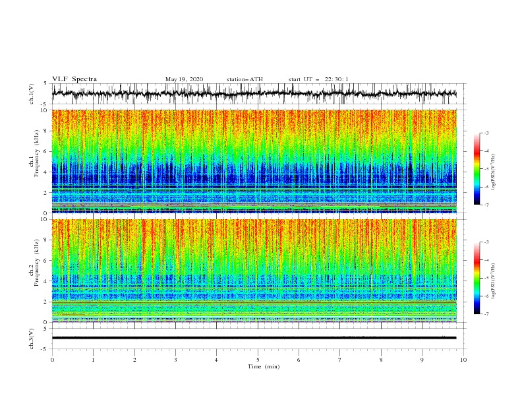Click the time axis tick label "8"
522x404 pixels.
[381, 360]
